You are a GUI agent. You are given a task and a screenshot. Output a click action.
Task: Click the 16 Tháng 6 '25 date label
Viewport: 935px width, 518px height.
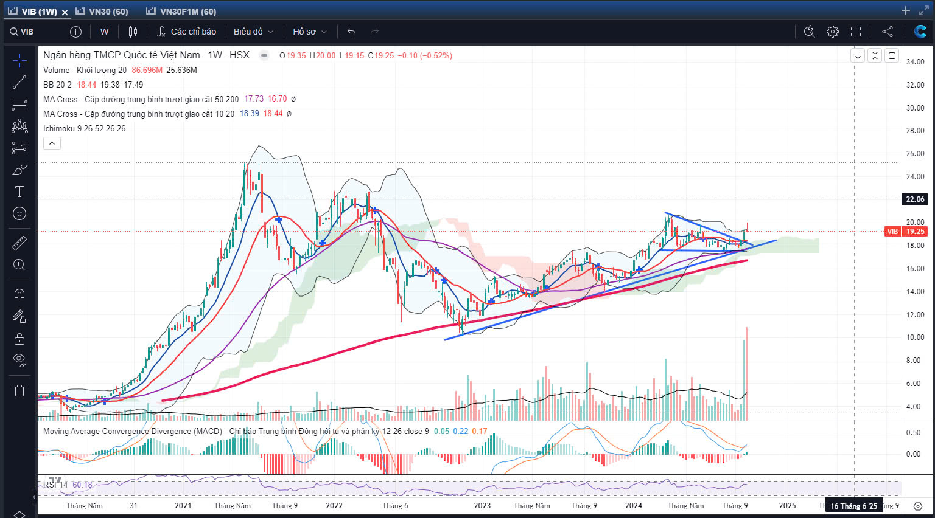point(854,506)
